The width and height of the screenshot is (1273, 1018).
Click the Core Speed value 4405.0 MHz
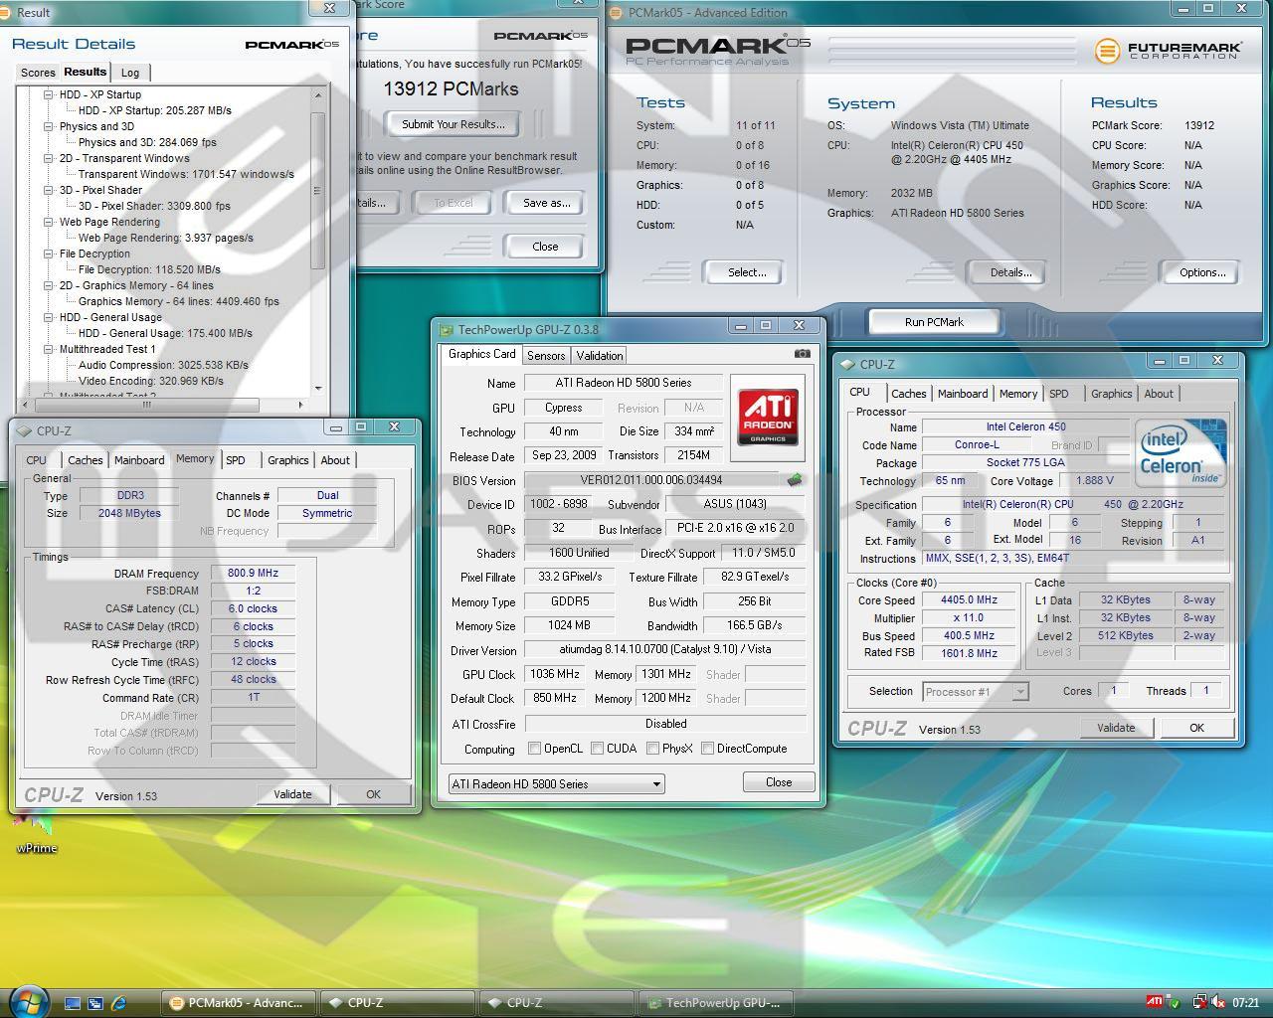(x=969, y=600)
